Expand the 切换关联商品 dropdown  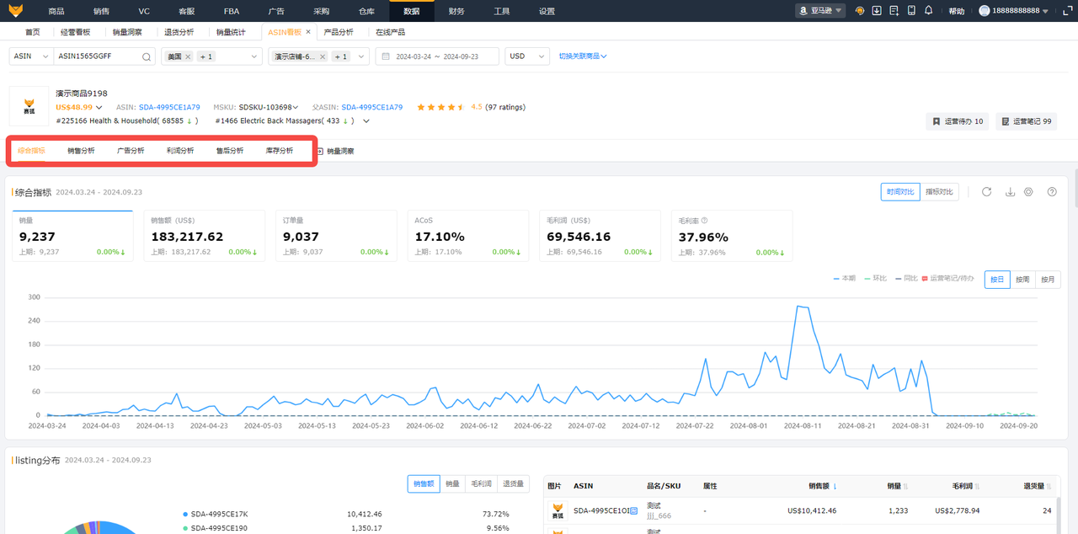[583, 56]
